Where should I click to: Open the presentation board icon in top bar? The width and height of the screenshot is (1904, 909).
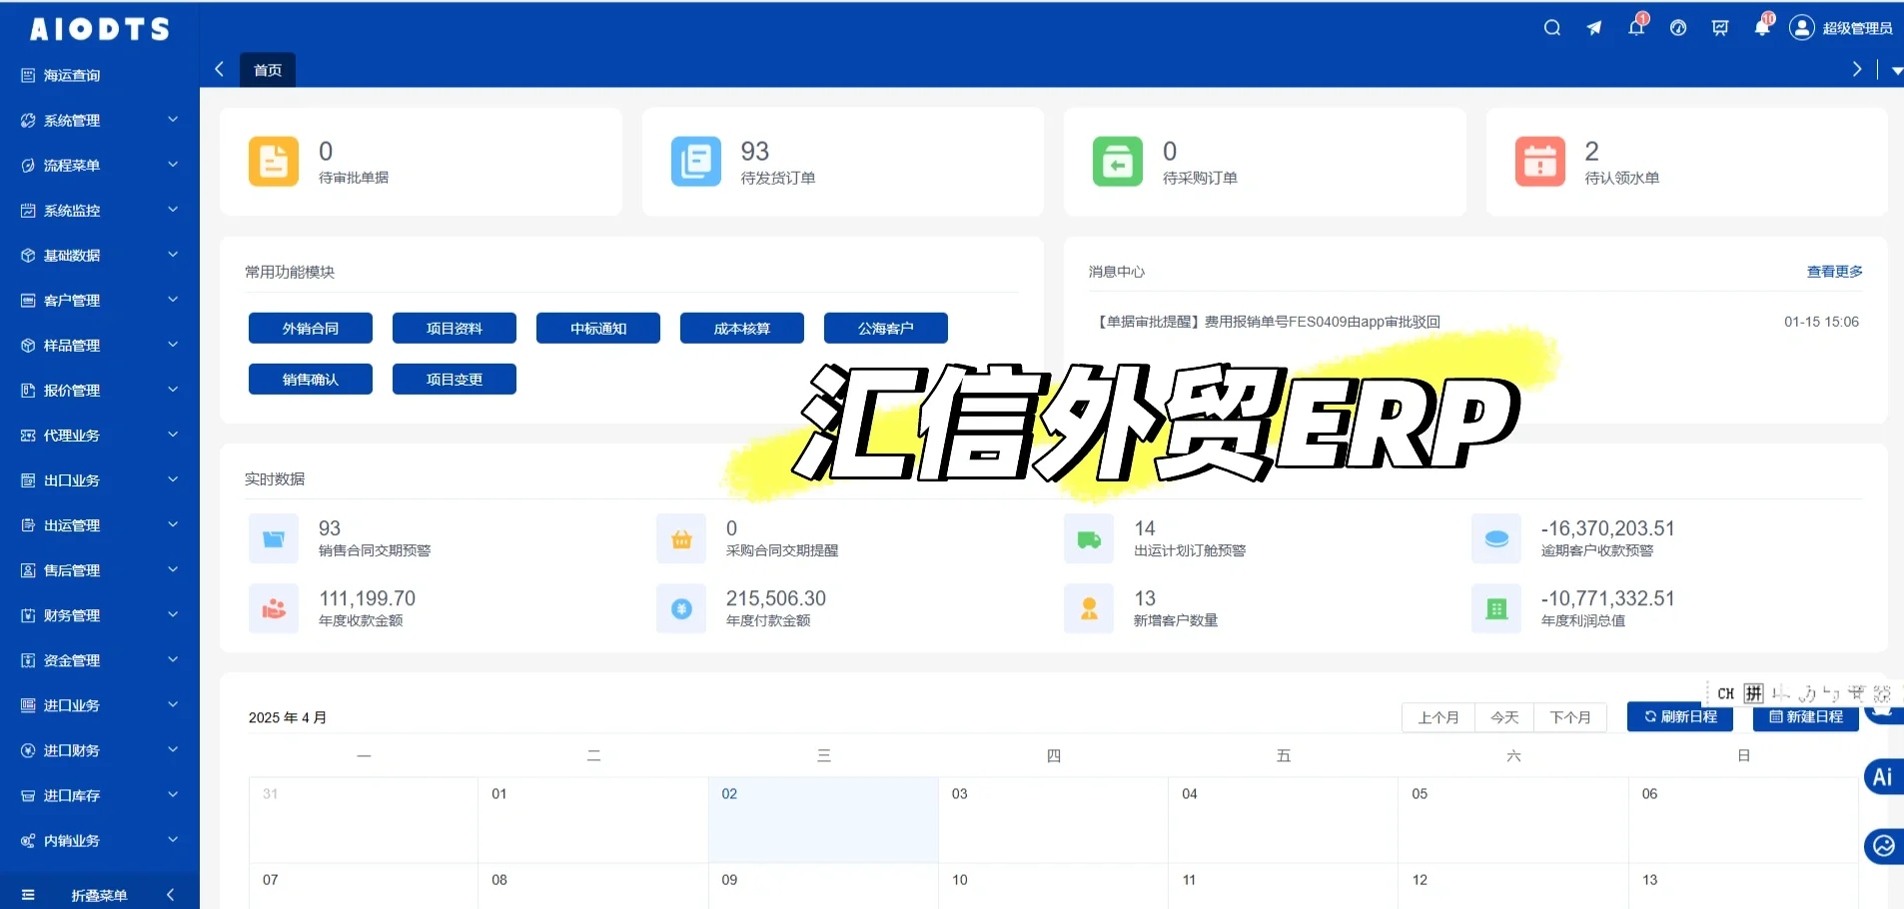tap(1718, 27)
